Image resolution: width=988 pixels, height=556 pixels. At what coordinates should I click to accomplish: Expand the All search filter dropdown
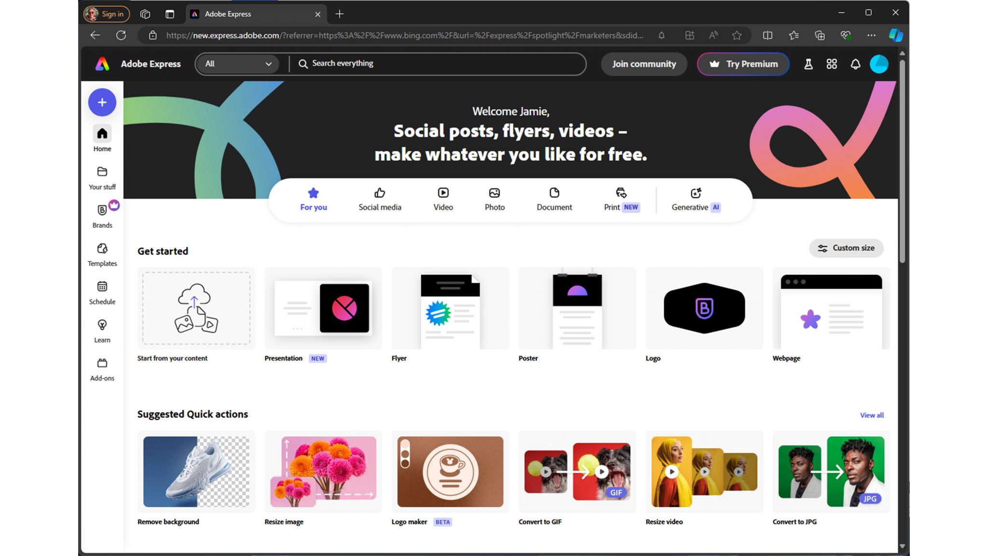[238, 64]
